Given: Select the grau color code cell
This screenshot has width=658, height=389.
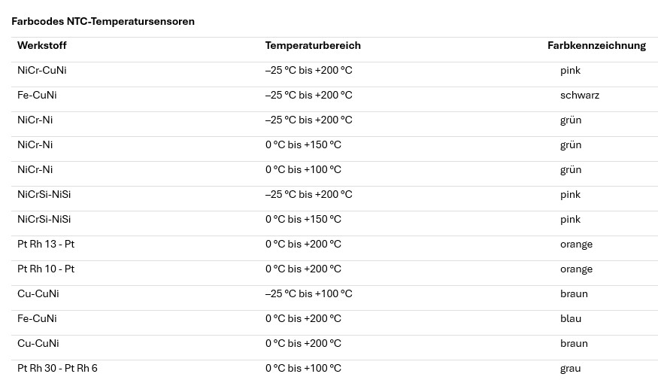Looking at the screenshot, I should click(570, 369).
